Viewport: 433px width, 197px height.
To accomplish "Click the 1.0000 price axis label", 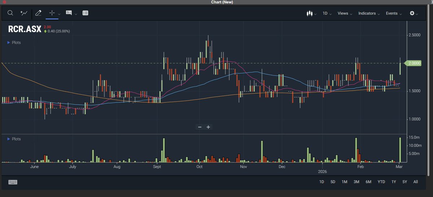I will [x=415, y=119].
